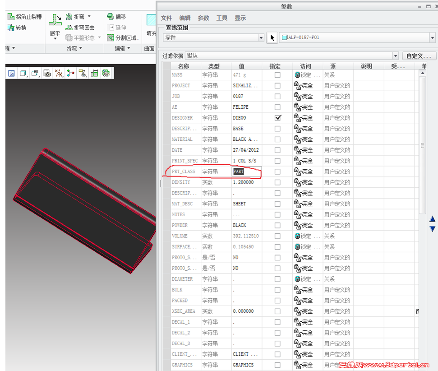Activate the 展平 unbend tool icon
This screenshot has width=438, height=371.
point(55,20)
